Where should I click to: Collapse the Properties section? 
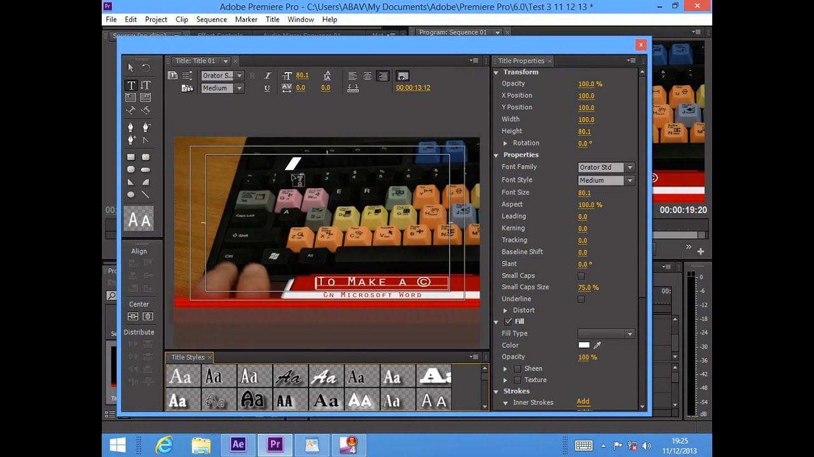point(496,155)
